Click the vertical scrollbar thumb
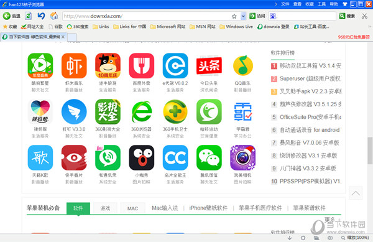The width and height of the screenshot is (373, 242). tap(370, 151)
